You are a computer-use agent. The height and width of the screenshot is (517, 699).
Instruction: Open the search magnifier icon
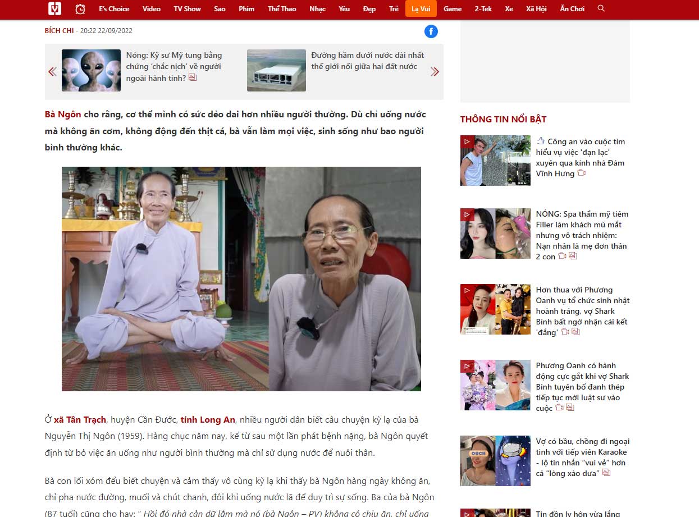[x=601, y=8]
